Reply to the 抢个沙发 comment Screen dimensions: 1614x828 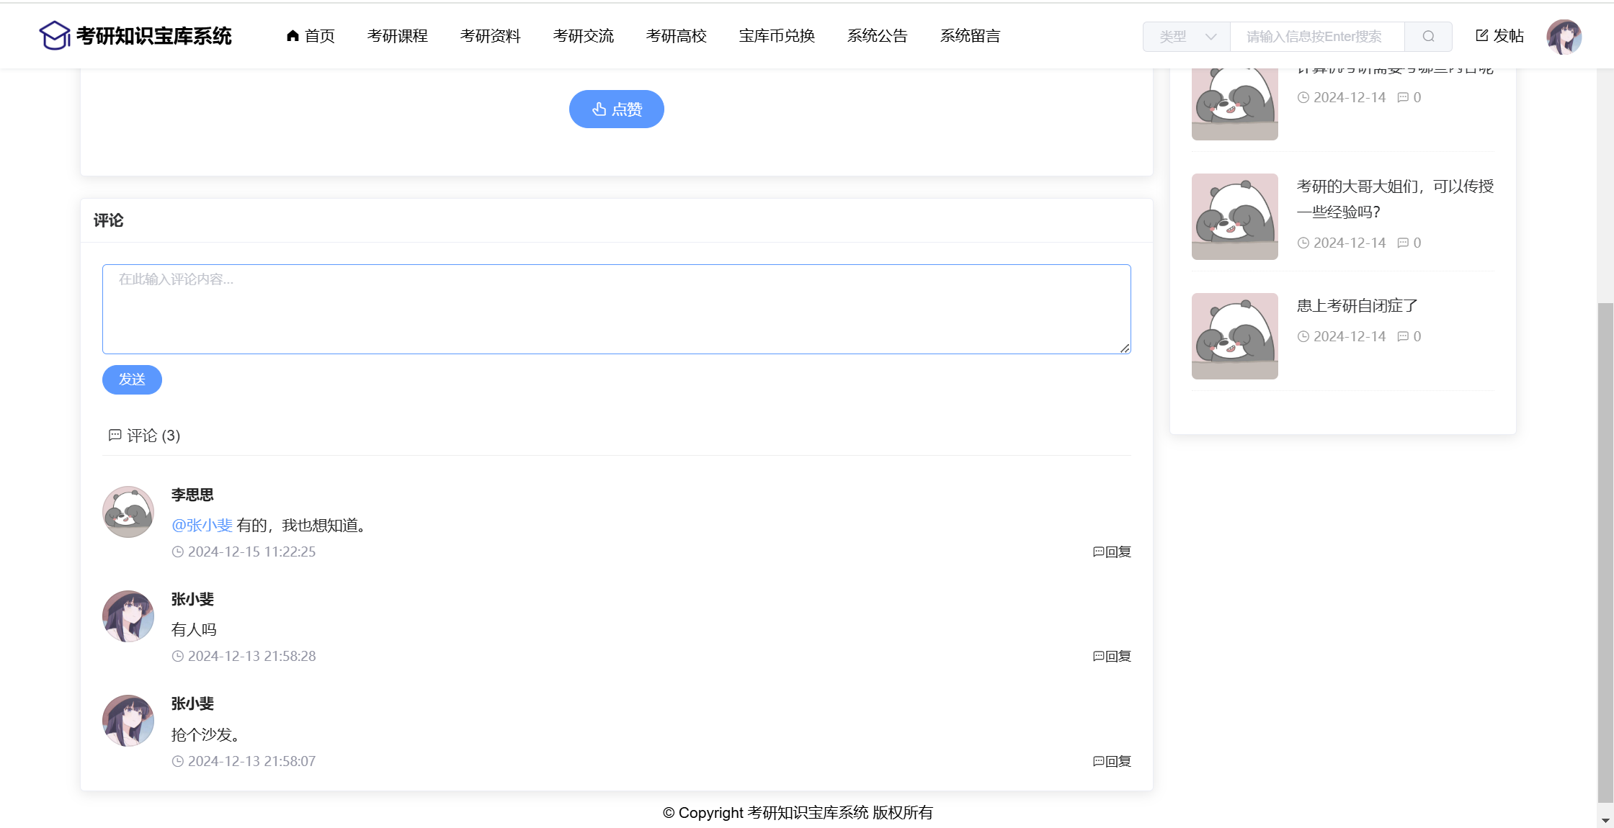(x=1112, y=762)
